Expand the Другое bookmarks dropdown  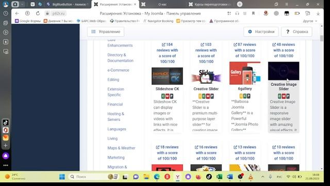(x=310, y=21)
